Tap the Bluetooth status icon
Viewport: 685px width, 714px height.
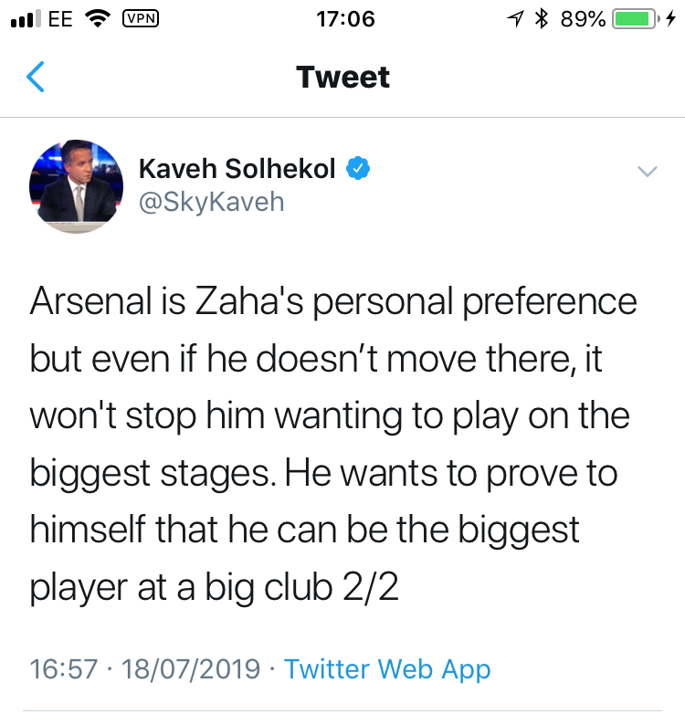pos(542,19)
